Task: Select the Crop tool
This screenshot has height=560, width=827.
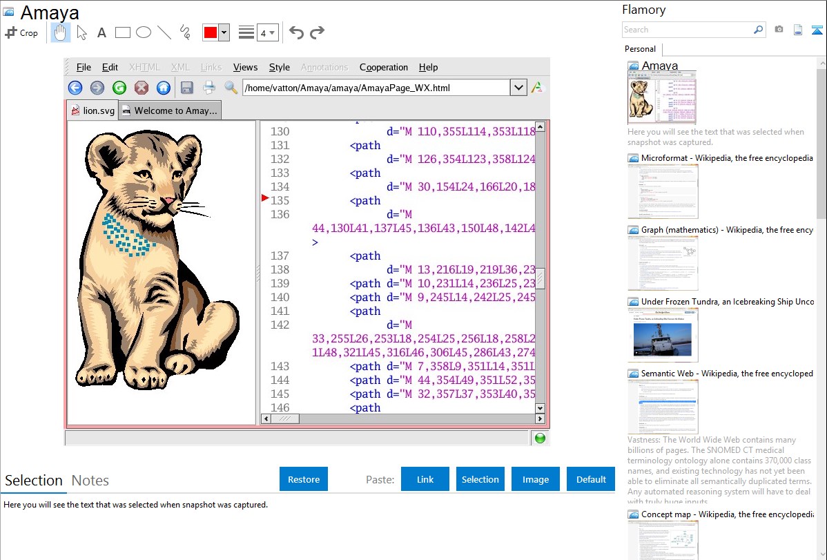Action: [21, 32]
